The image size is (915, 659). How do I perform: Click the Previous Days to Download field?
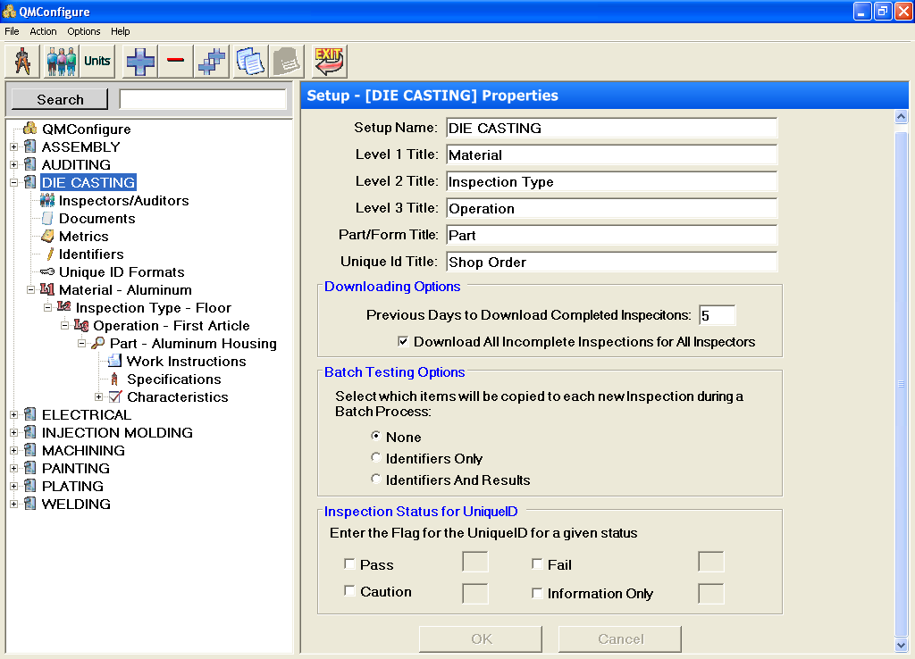tap(718, 315)
